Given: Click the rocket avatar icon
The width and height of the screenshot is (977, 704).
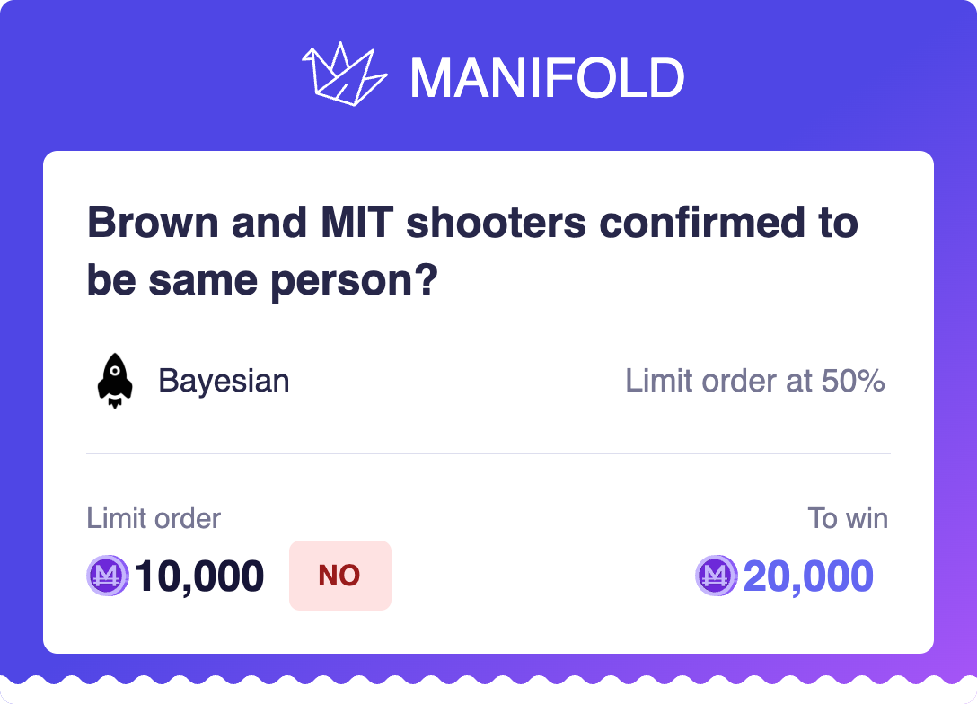Looking at the screenshot, I should pos(115,381).
